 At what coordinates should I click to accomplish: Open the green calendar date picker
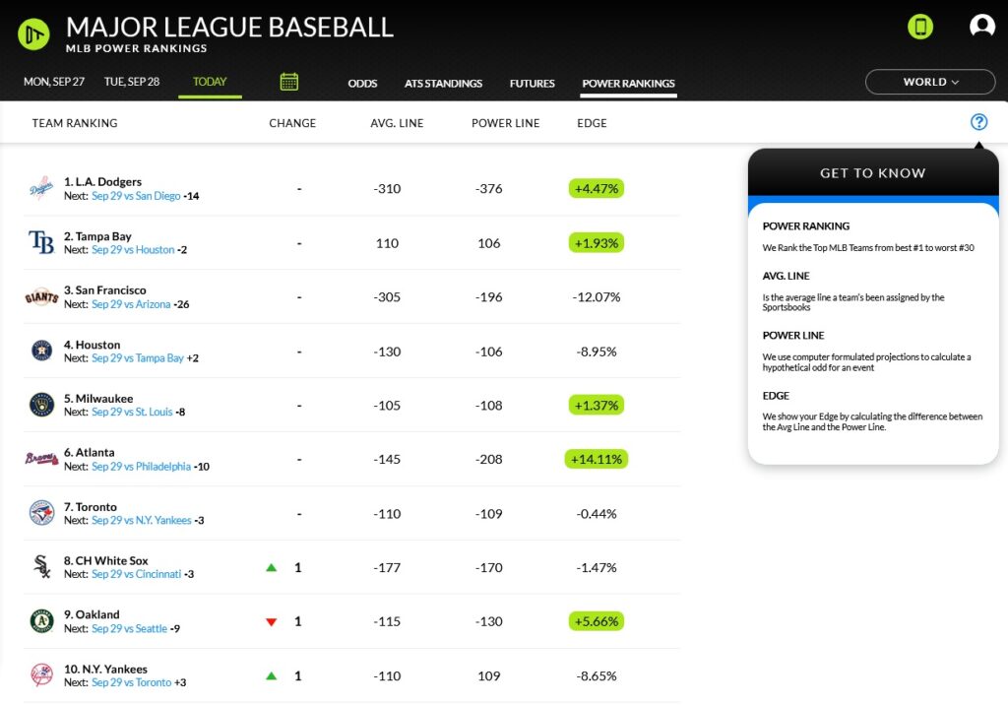[289, 82]
